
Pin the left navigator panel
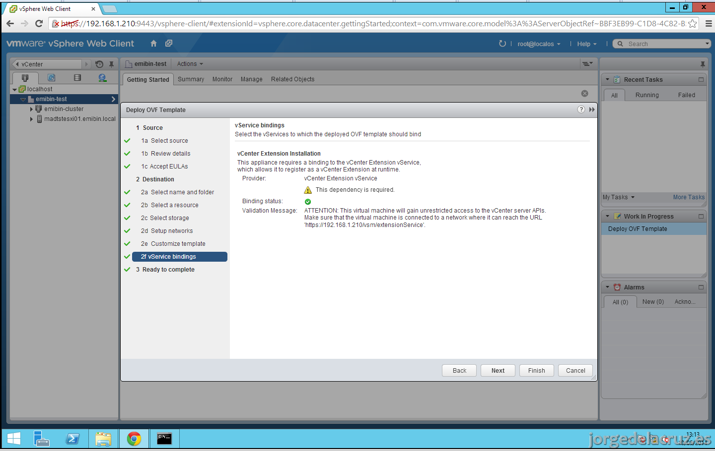112,64
